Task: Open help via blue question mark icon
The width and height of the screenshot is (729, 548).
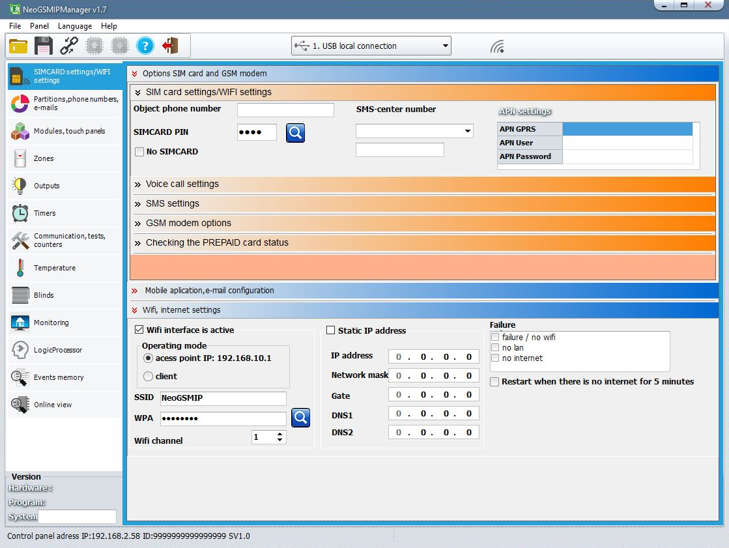Action: pos(145,46)
